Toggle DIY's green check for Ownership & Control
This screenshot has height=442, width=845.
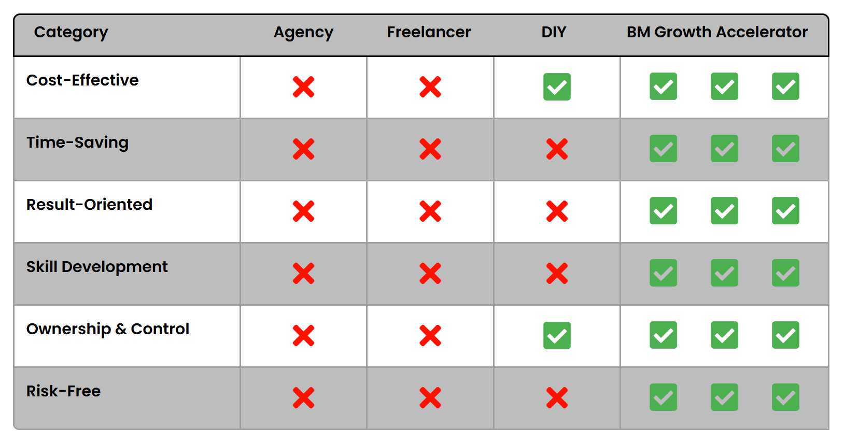(x=557, y=336)
